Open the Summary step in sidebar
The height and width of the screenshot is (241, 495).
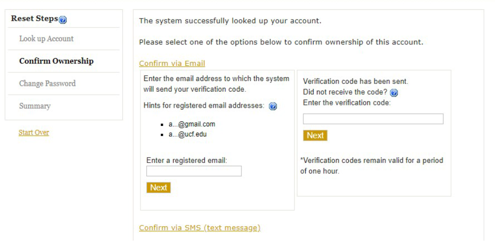coord(35,106)
